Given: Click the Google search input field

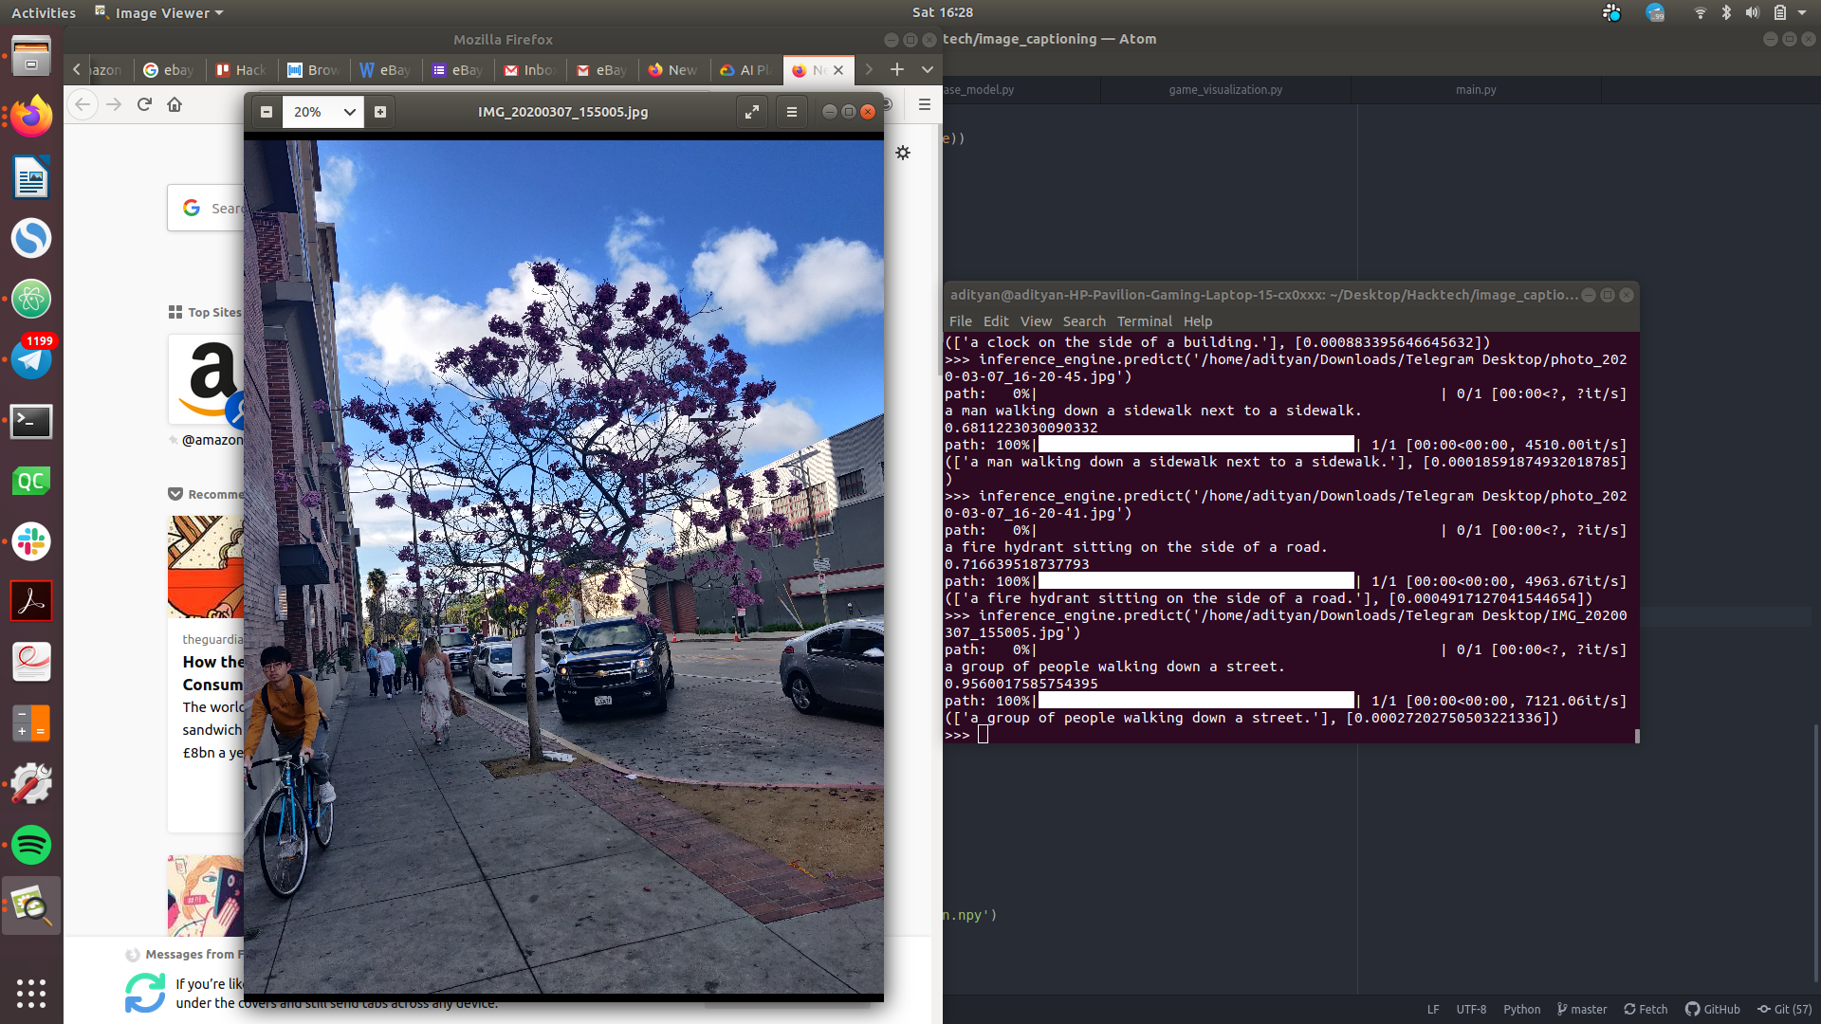Looking at the screenshot, I should [226, 209].
